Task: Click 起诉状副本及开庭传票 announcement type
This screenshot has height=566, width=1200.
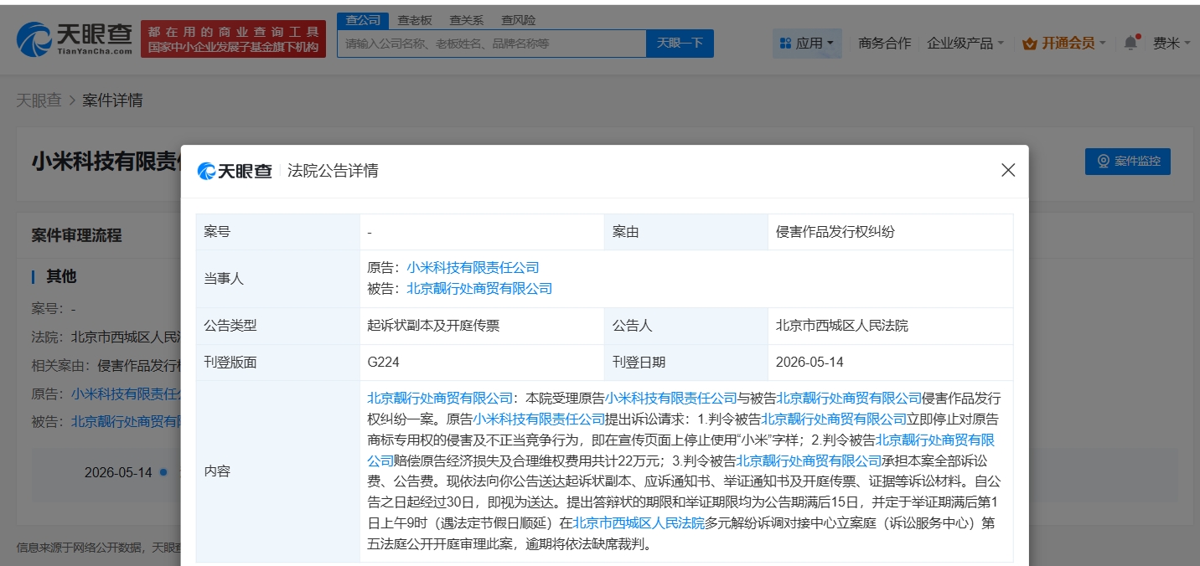Action: click(433, 326)
